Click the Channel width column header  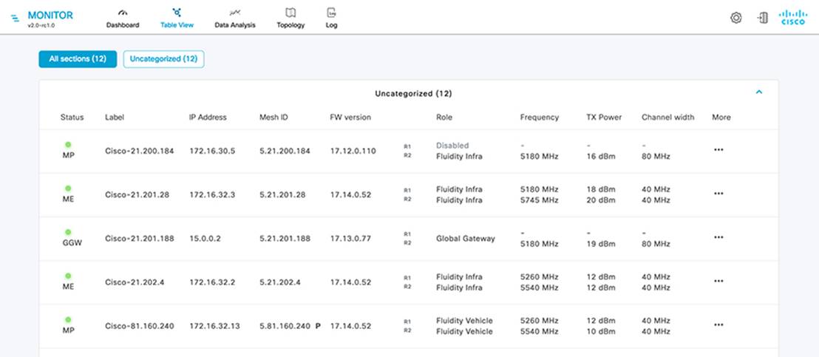(x=668, y=118)
